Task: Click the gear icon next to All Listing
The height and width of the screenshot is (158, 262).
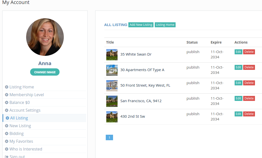Action: point(7,118)
